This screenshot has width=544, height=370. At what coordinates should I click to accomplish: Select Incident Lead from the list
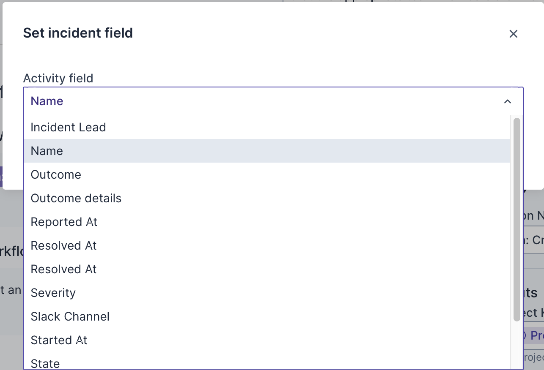(69, 128)
